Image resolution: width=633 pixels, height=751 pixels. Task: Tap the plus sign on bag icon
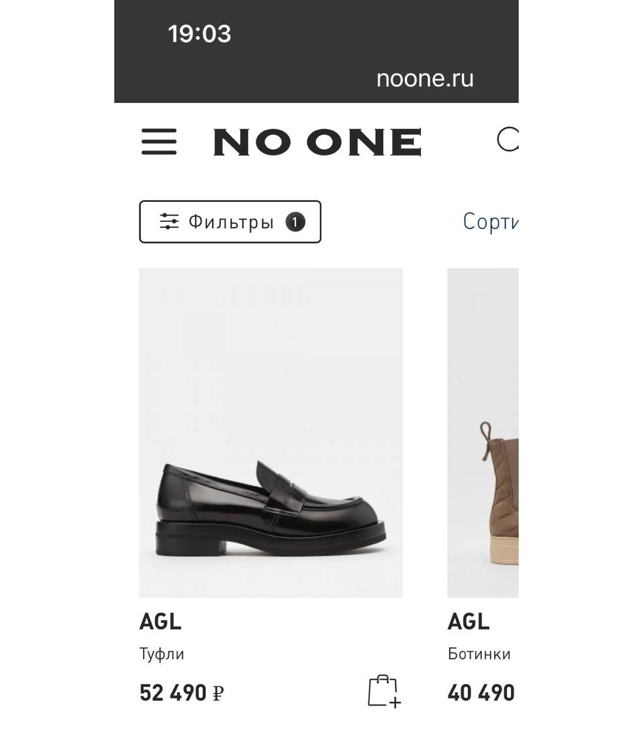(x=396, y=702)
